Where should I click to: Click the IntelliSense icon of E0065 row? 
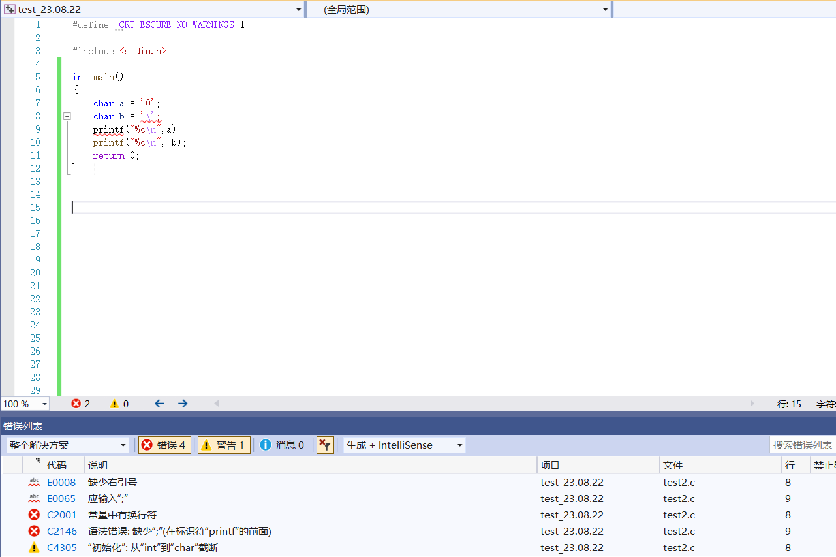pyautogui.click(x=34, y=498)
